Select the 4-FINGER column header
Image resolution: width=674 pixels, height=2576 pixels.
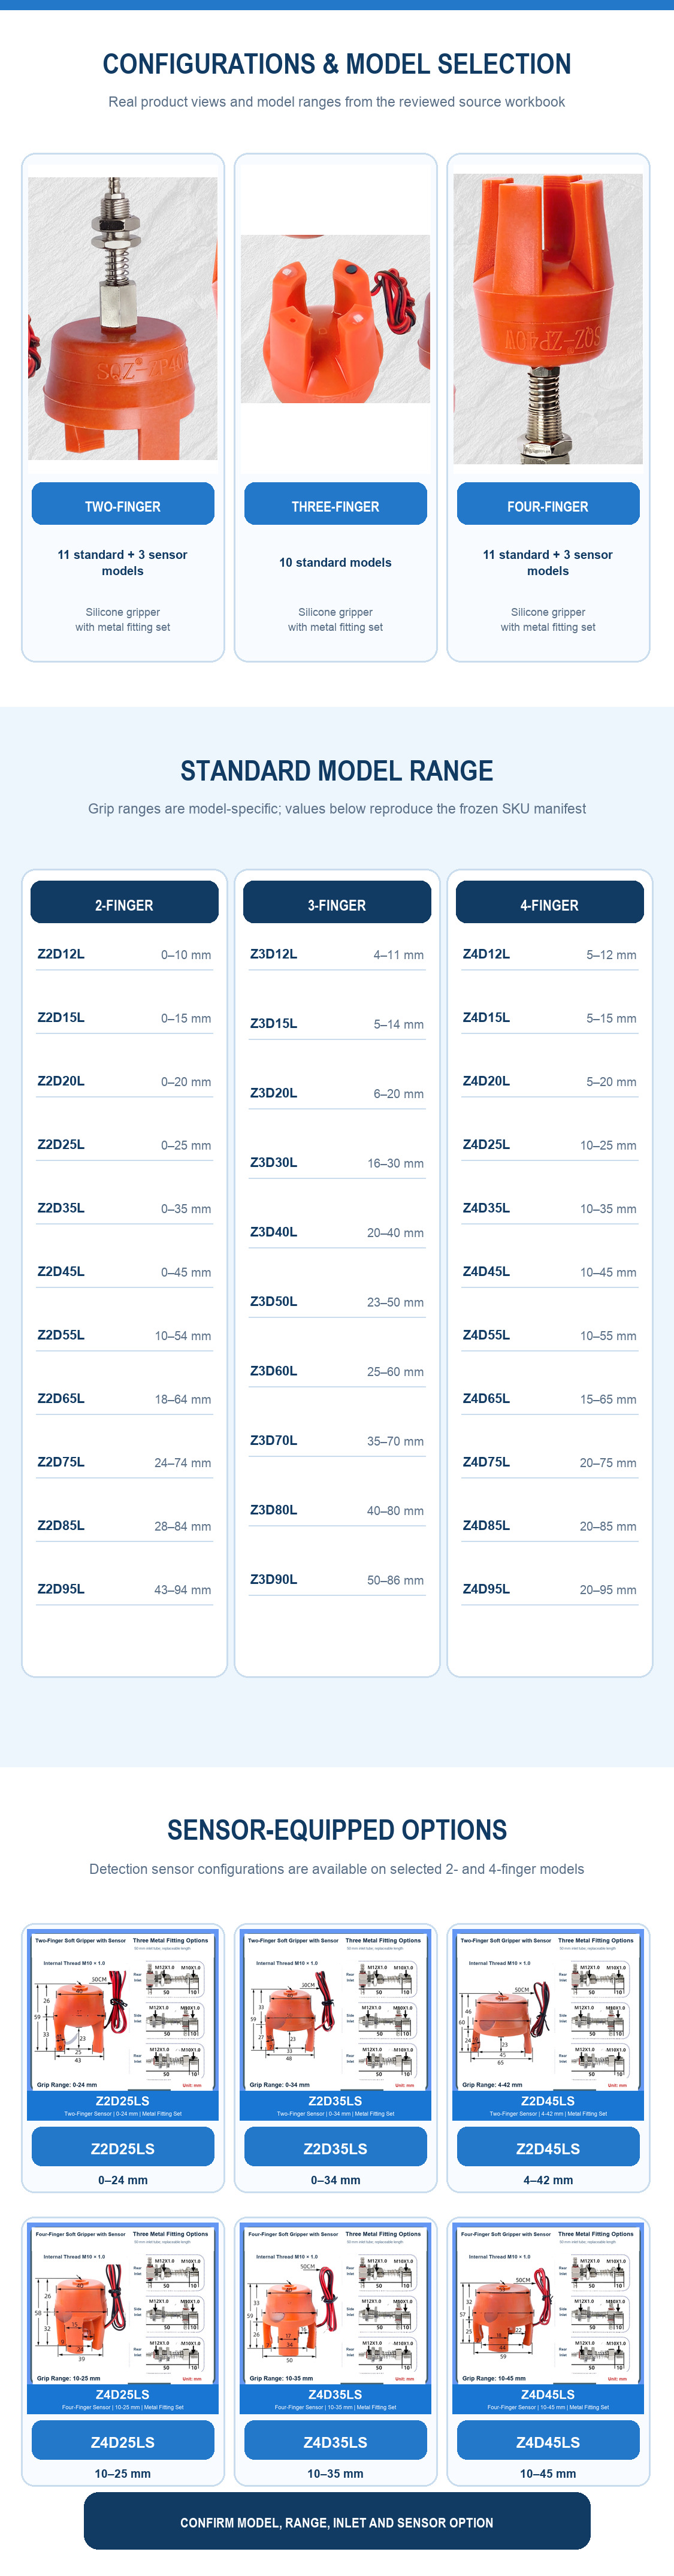tap(550, 902)
